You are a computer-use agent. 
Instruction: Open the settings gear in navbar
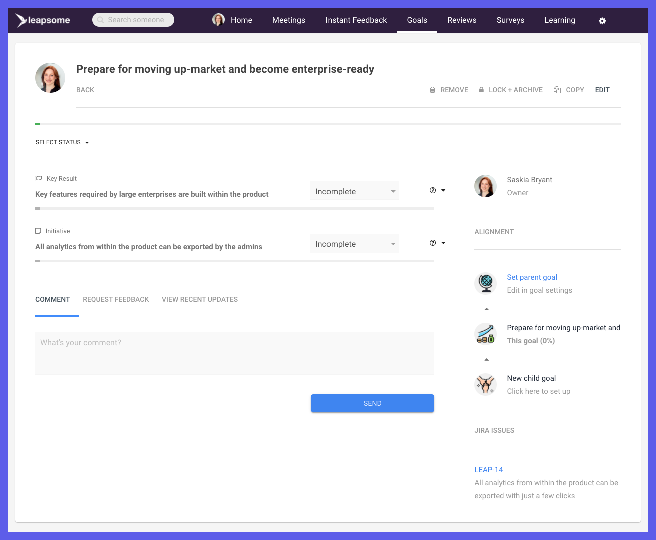tap(602, 21)
